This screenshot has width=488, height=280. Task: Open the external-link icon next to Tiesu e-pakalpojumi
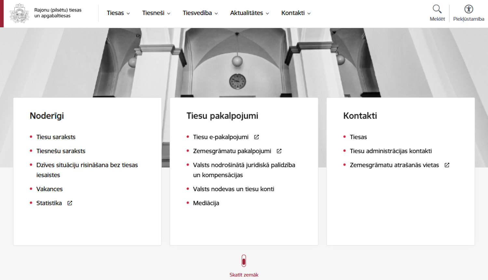(256, 137)
